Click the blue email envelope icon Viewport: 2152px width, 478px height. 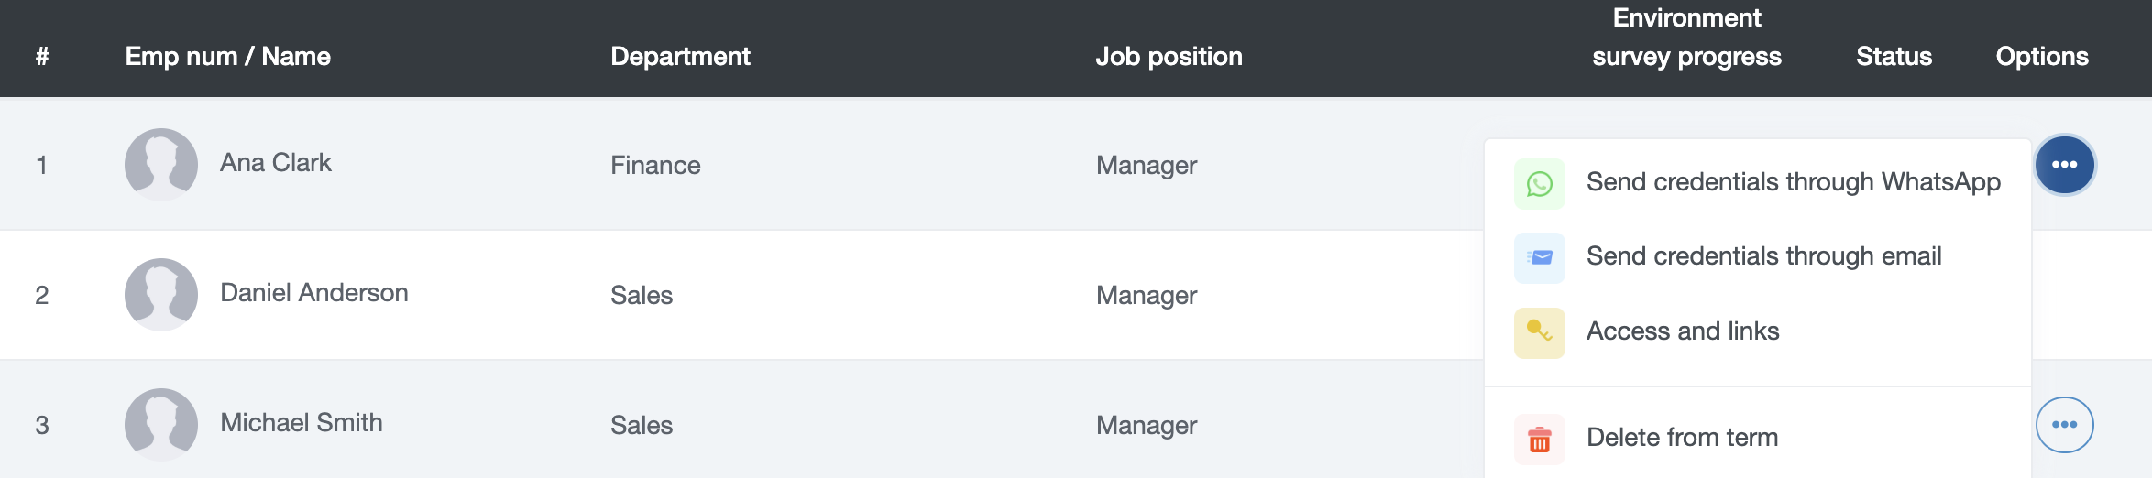(x=1540, y=258)
